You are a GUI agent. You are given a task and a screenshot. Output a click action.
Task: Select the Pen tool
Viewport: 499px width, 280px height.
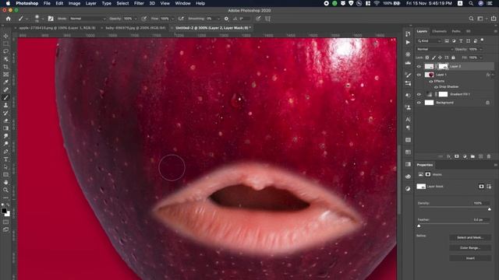[x=5, y=152]
